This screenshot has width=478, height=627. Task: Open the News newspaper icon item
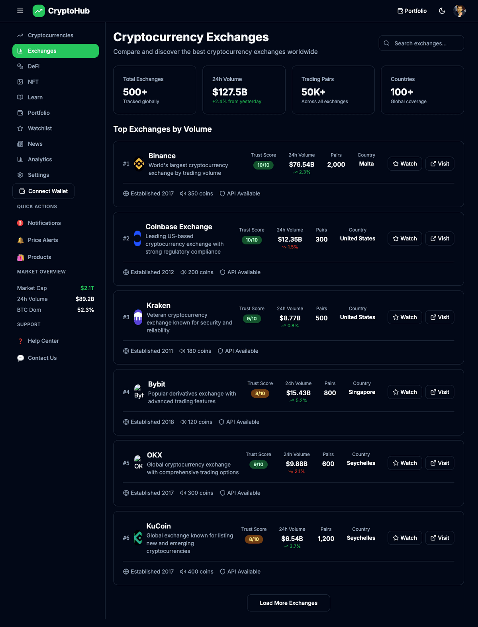55,144
